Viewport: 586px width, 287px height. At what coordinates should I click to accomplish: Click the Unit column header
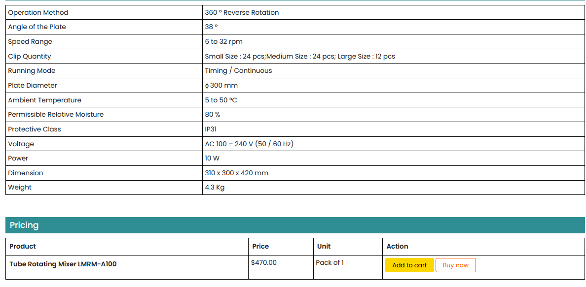pos(324,246)
